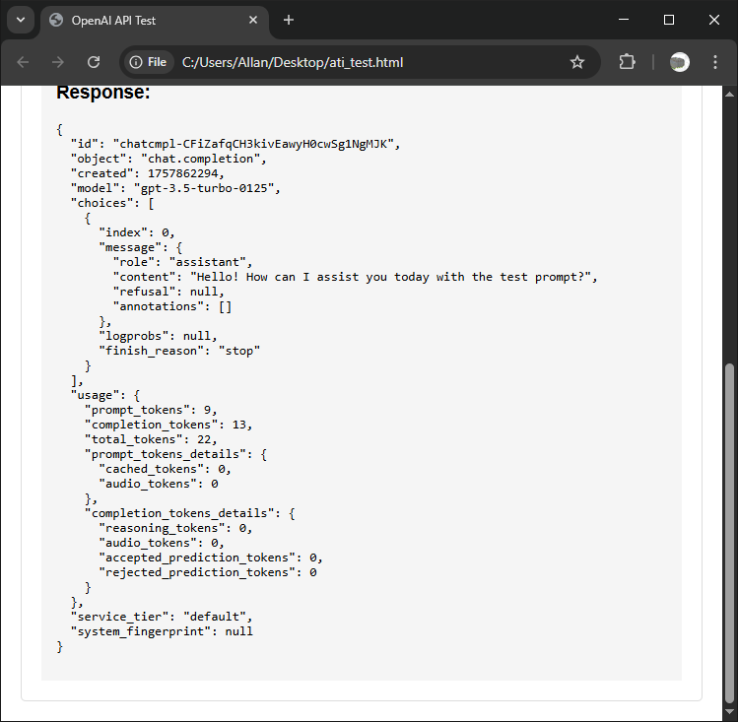Screen dimensions: 738x722
Task: Click the created timestamp 1757862294
Action: pos(183,173)
